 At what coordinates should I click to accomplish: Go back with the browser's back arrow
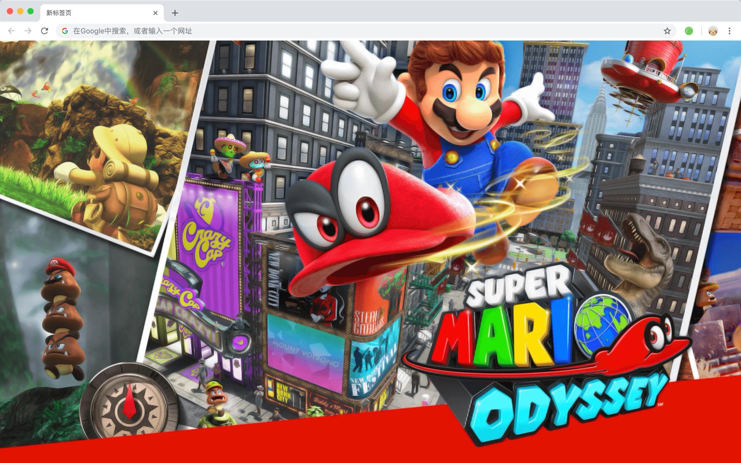coord(12,31)
